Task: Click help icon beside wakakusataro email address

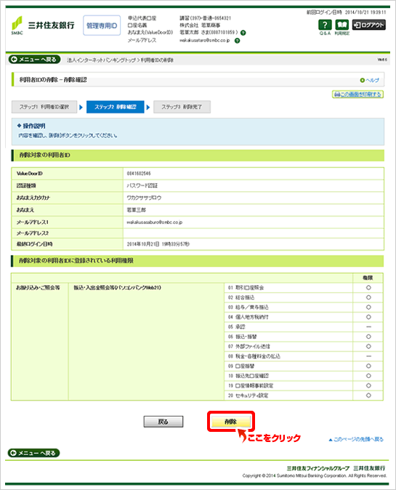Action: (x=238, y=41)
